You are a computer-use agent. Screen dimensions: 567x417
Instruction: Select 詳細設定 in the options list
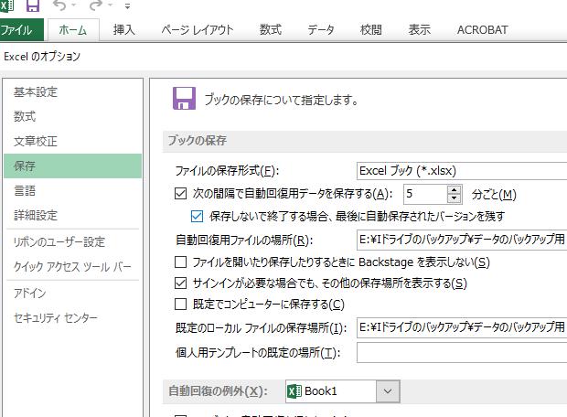pos(36,216)
